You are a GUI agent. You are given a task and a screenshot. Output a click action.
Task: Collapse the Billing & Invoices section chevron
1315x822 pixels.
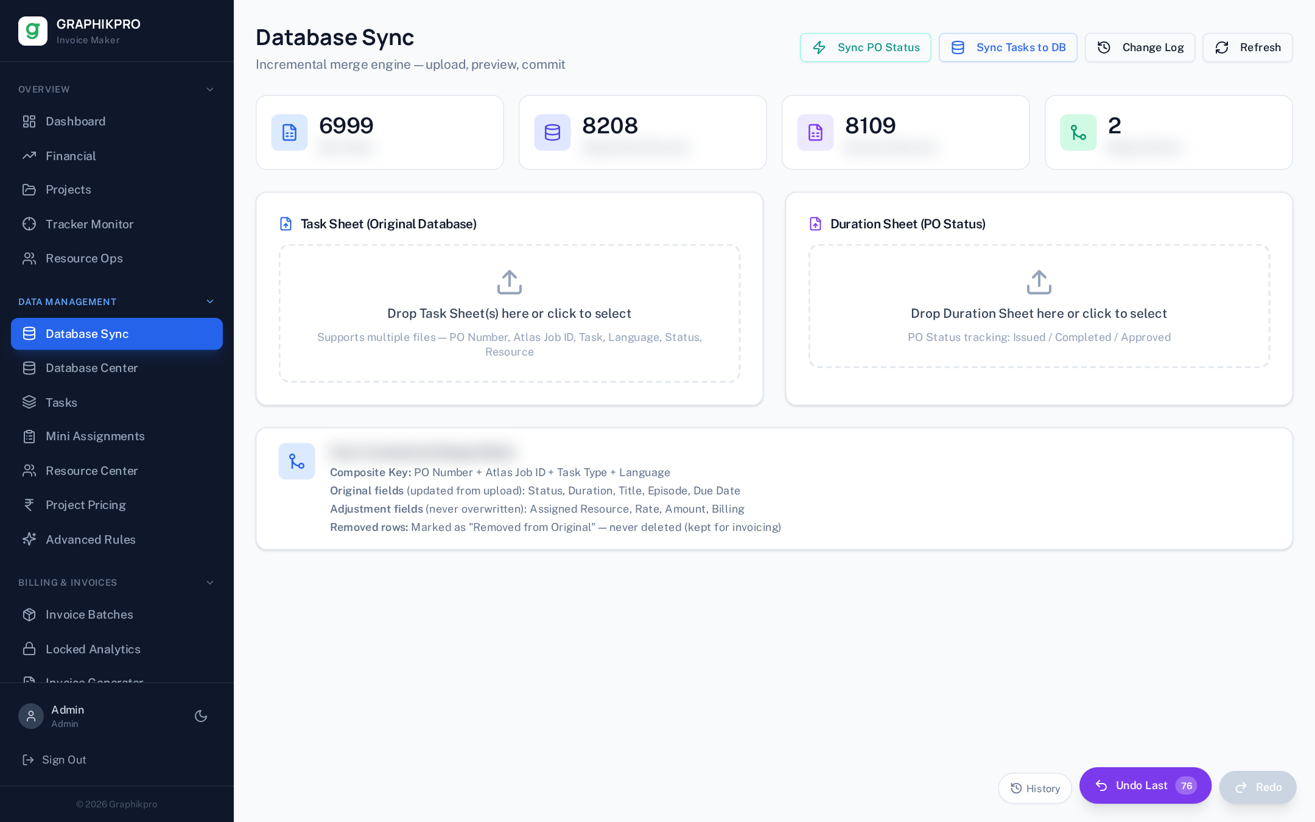pos(210,583)
